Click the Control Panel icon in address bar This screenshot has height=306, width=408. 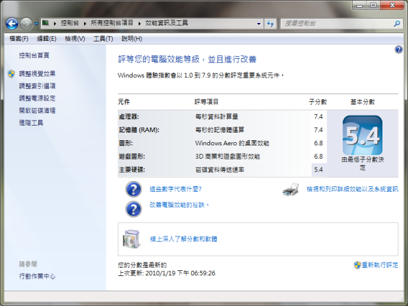(x=46, y=23)
